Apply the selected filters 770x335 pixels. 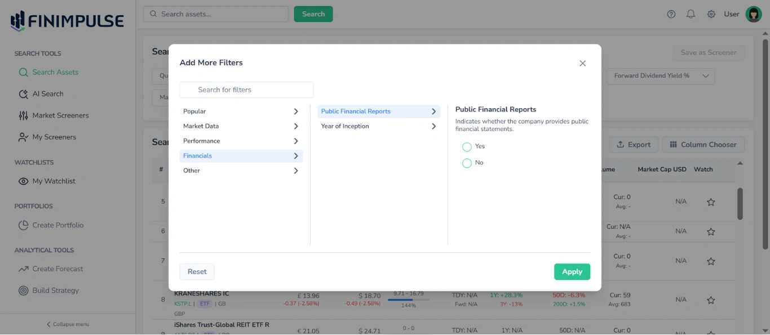(x=572, y=271)
